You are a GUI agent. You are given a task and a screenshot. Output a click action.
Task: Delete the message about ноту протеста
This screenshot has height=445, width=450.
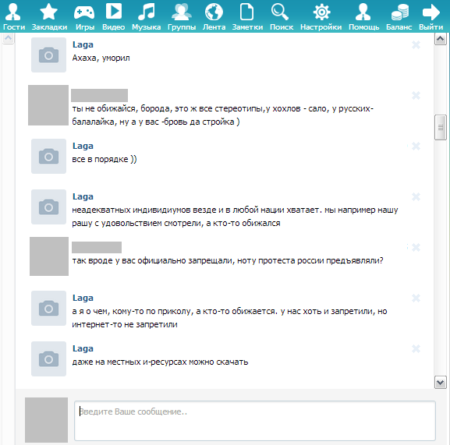coord(416,248)
